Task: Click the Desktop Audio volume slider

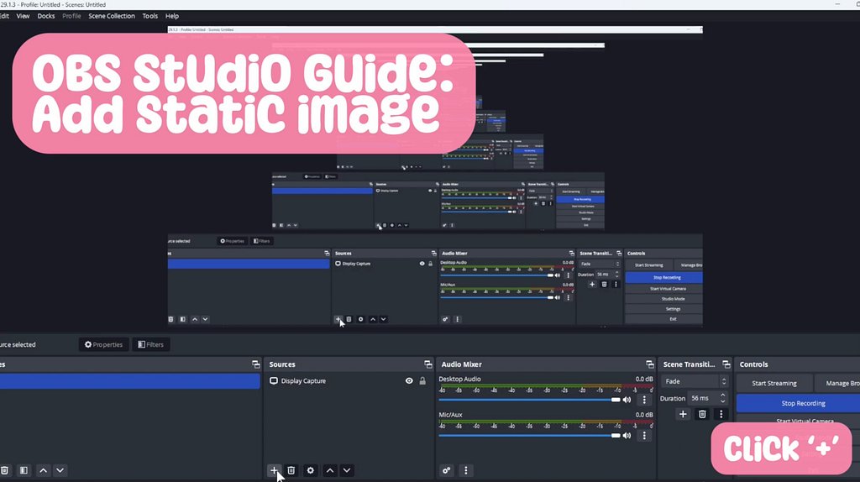Action: pos(529,400)
